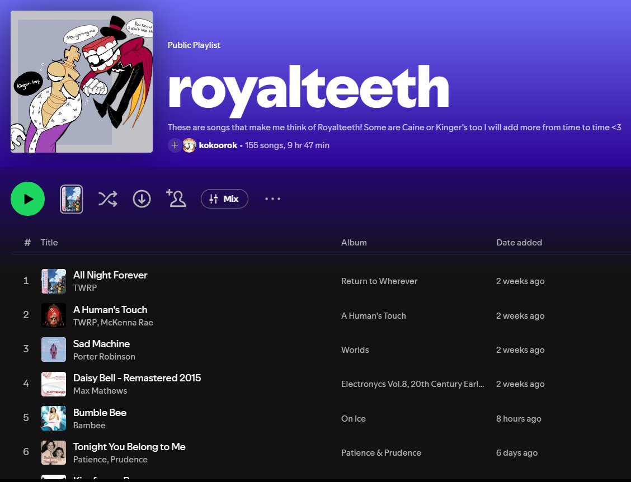This screenshot has width=631, height=482.
Task: Open artist McKenna Rae
Action: [127, 322]
